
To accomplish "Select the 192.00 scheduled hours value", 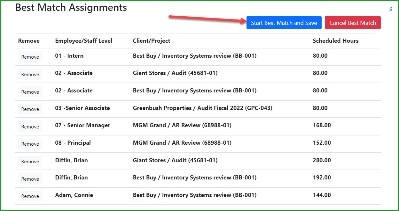I will [322, 178].
